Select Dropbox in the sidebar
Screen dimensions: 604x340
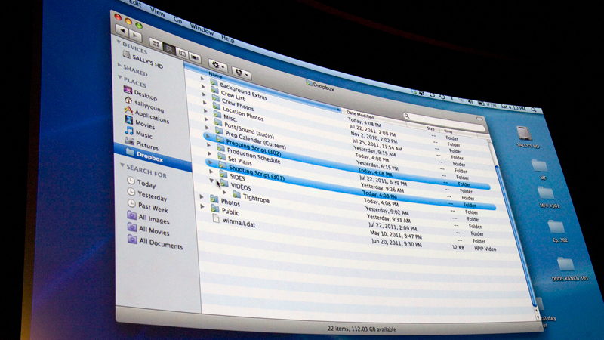[153, 156]
